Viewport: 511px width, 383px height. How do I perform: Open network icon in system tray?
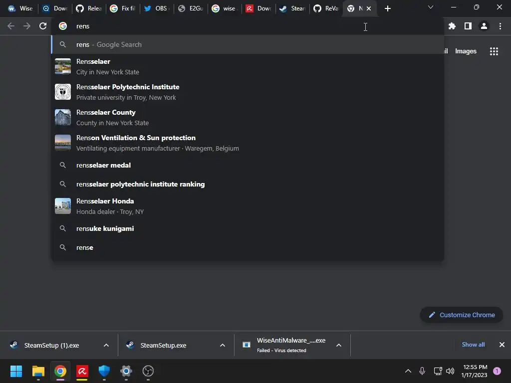point(438,371)
